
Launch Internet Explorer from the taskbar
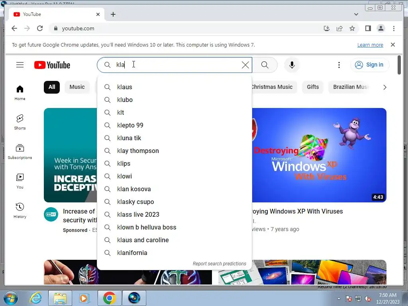click(x=35, y=298)
